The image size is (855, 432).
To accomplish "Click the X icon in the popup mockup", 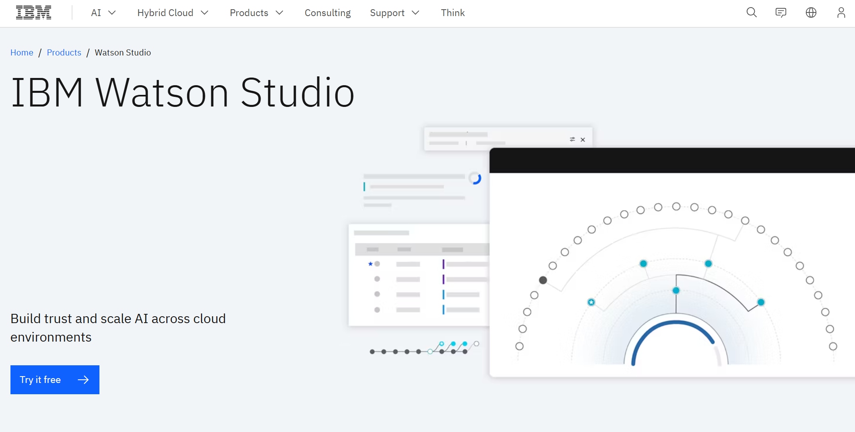I will coord(583,139).
